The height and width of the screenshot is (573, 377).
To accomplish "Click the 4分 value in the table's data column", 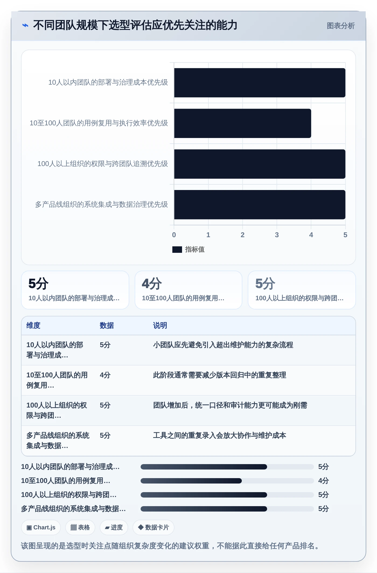I will pyautogui.click(x=105, y=375).
